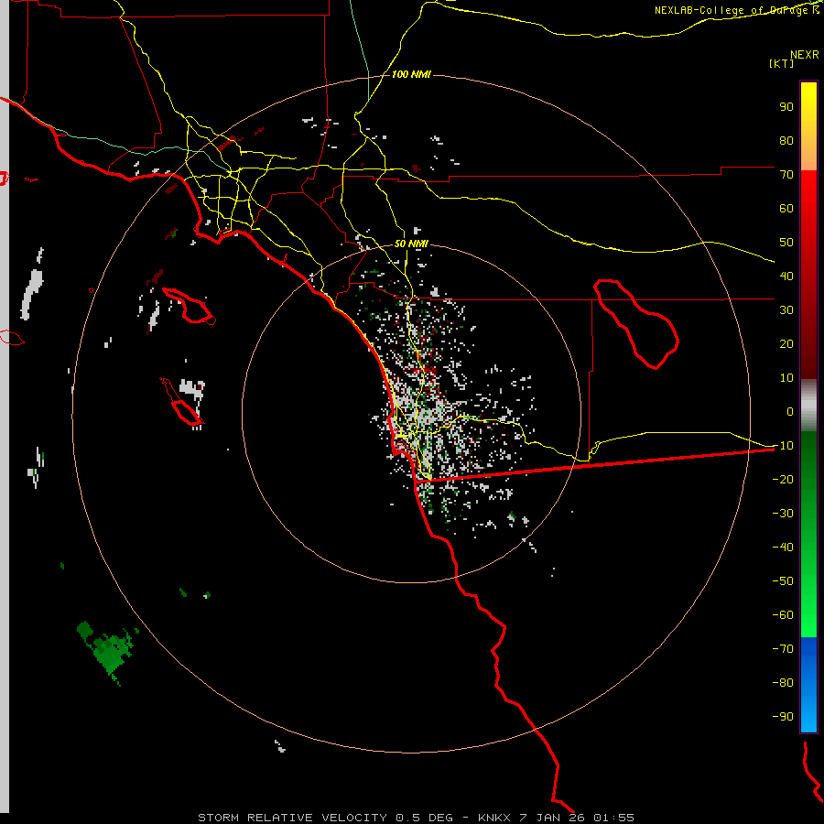
Task: Select the 30 label on the velocity scale
Action: pos(786,310)
